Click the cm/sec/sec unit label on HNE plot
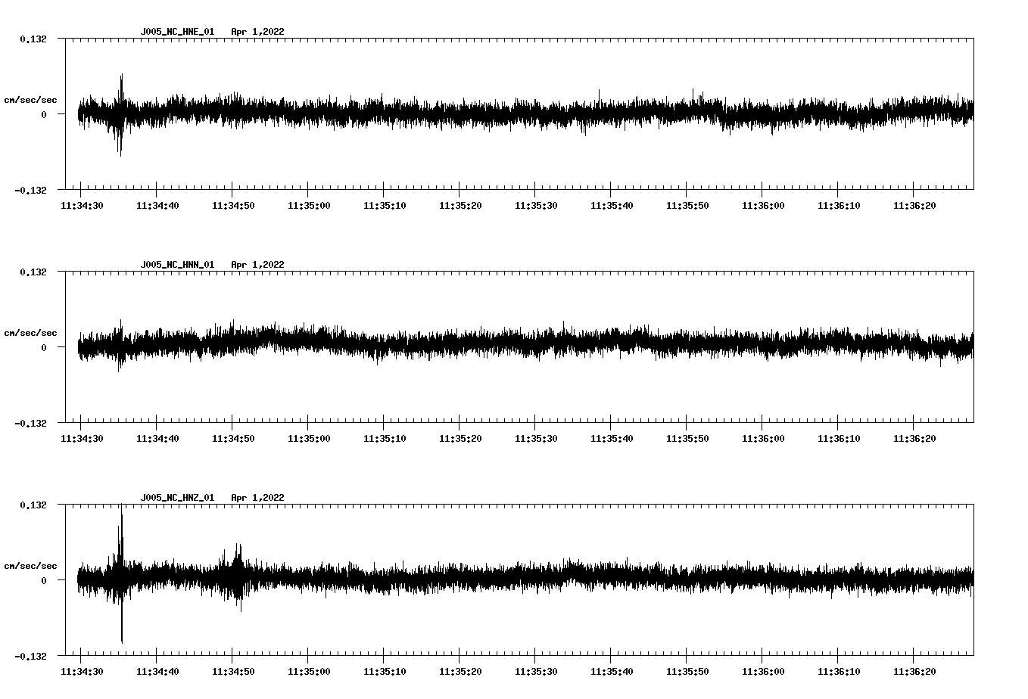The height and width of the screenshot is (699, 1028). point(30,100)
